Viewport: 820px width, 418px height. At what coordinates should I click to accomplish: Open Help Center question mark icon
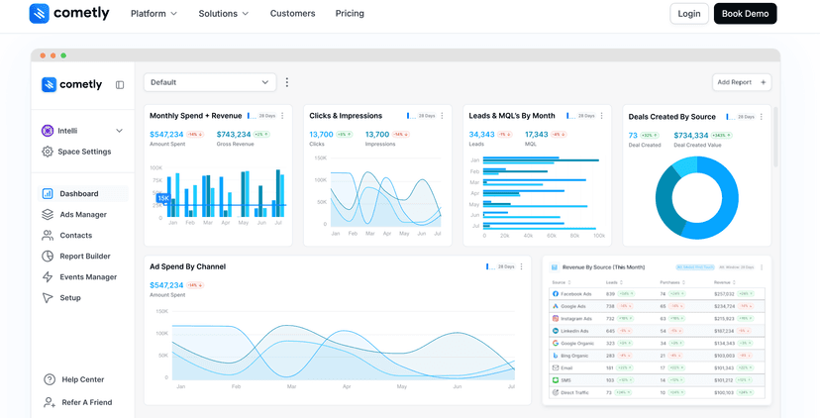point(50,380)
